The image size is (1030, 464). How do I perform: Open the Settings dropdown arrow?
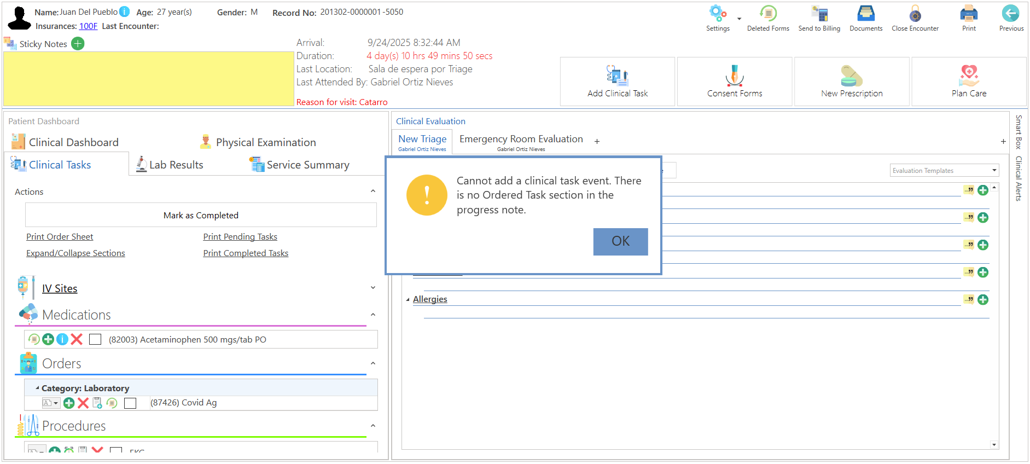pos(739,19)
